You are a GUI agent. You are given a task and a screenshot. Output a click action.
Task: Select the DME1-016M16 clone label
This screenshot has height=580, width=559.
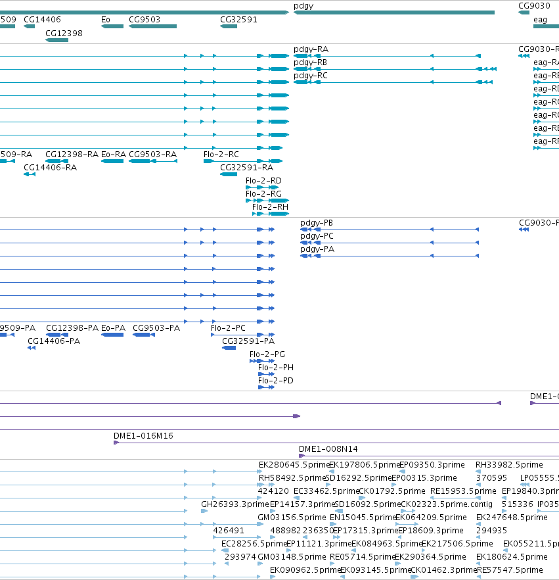point(143,436)
